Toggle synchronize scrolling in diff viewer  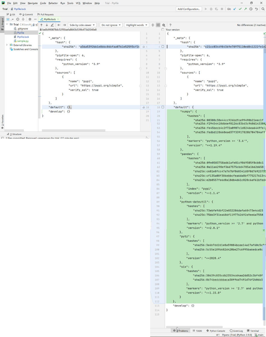point(158,25)
